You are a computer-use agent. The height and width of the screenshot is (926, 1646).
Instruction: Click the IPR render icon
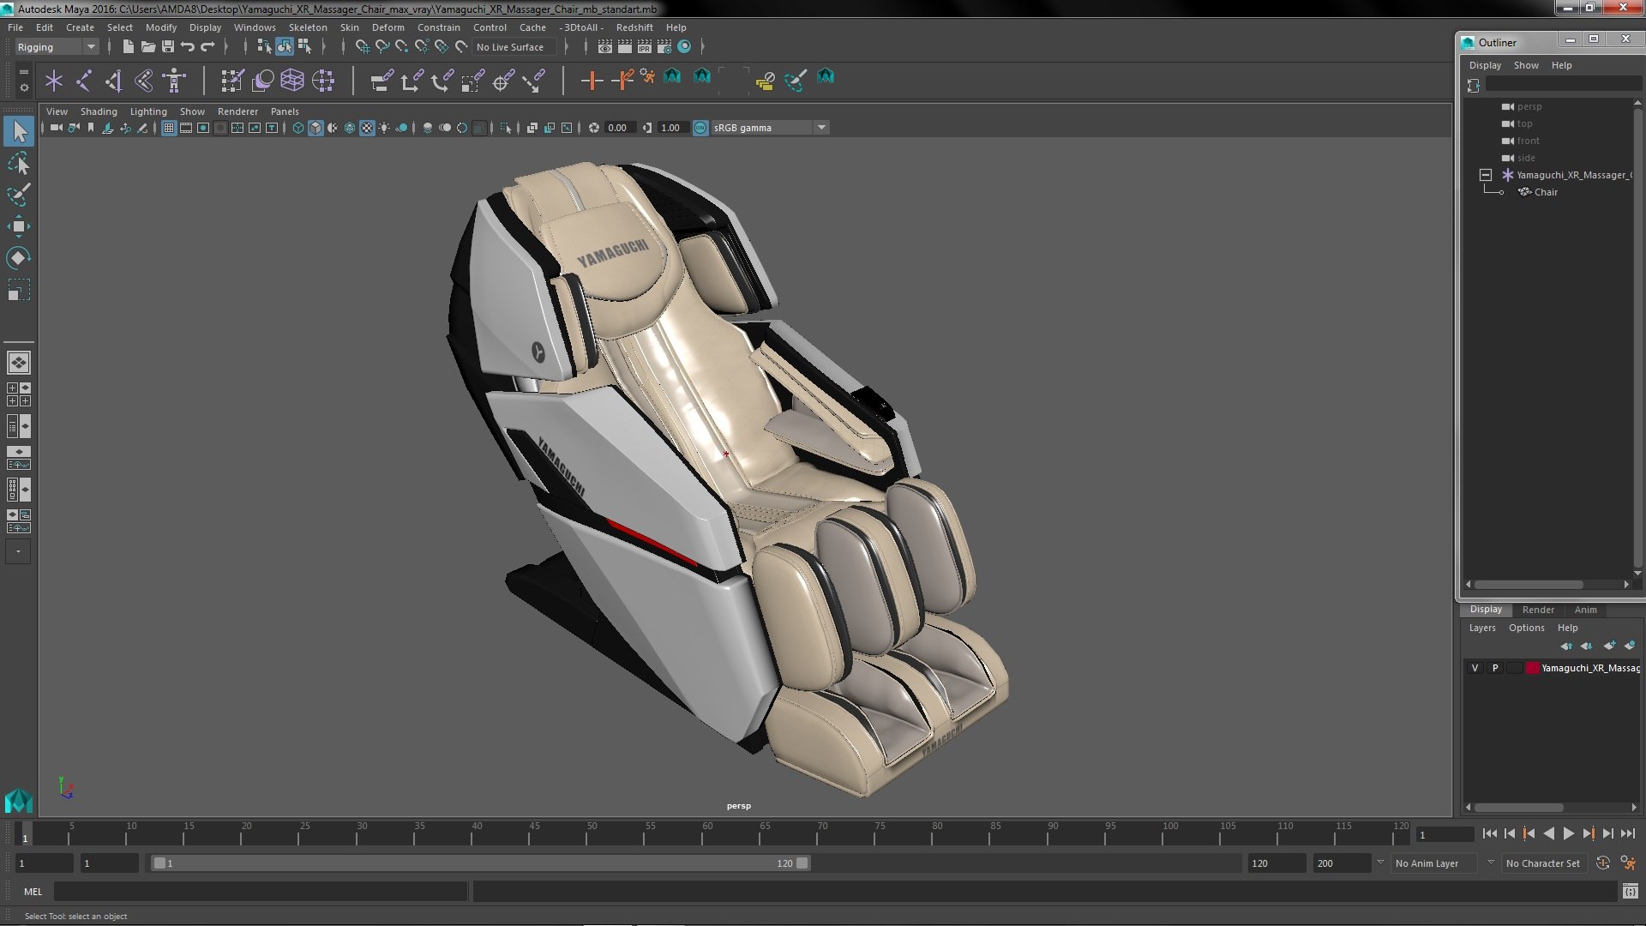tap(644, 46)
